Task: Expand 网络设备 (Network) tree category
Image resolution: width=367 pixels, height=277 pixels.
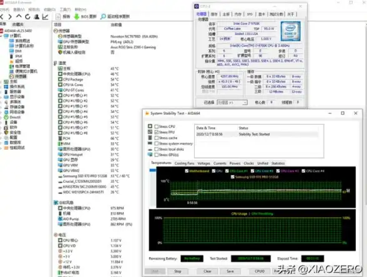Action: 1,112
